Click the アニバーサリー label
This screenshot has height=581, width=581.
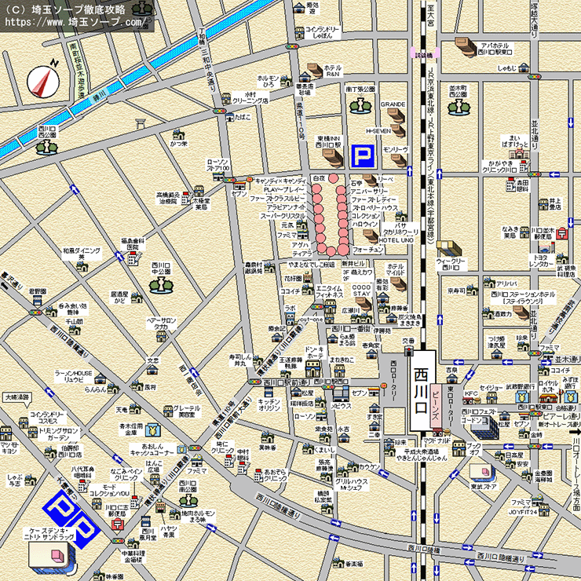(x=370, y=192)
